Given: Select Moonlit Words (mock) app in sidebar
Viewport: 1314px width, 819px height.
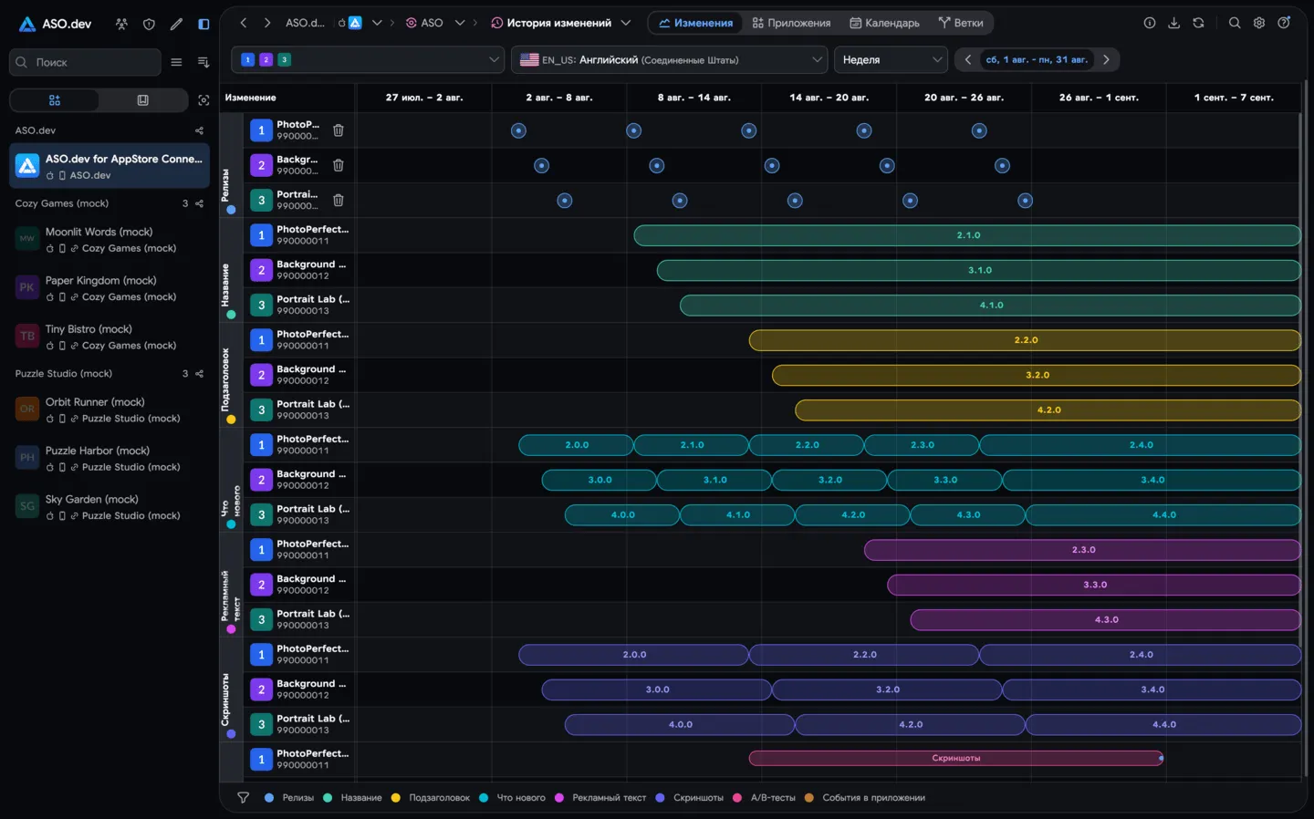Looking at the screenshot, I should [109, 239].
